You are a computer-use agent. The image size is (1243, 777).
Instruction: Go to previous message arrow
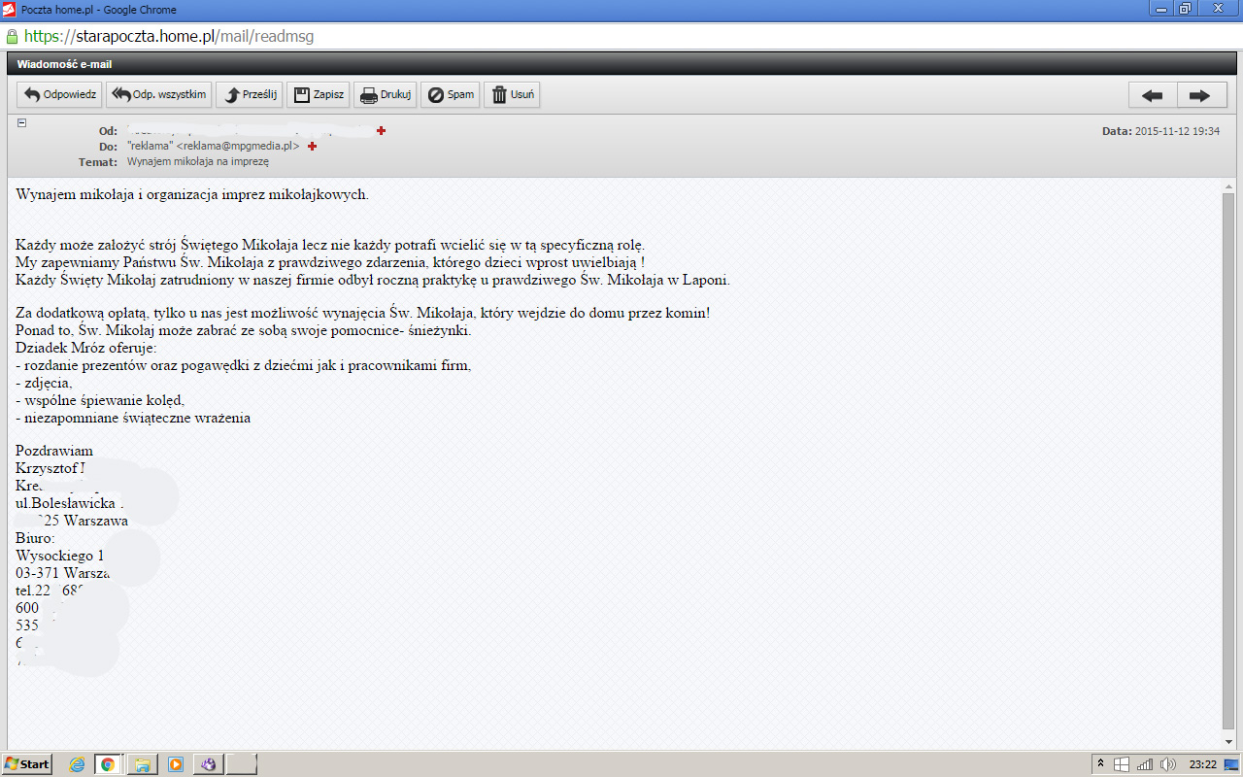[1153, 95]
